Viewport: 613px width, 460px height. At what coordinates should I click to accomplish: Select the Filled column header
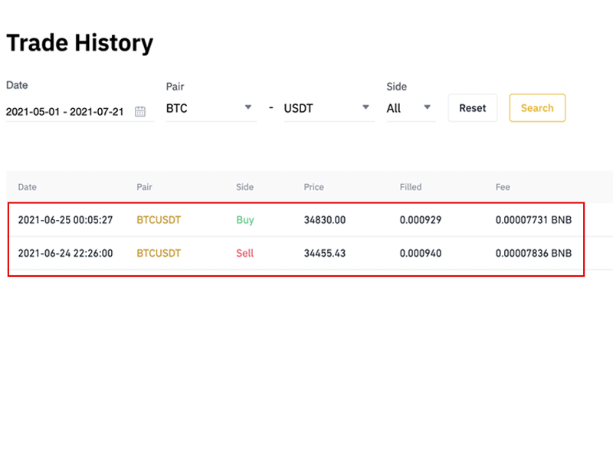pyautogui.click(x=411, y=187)
